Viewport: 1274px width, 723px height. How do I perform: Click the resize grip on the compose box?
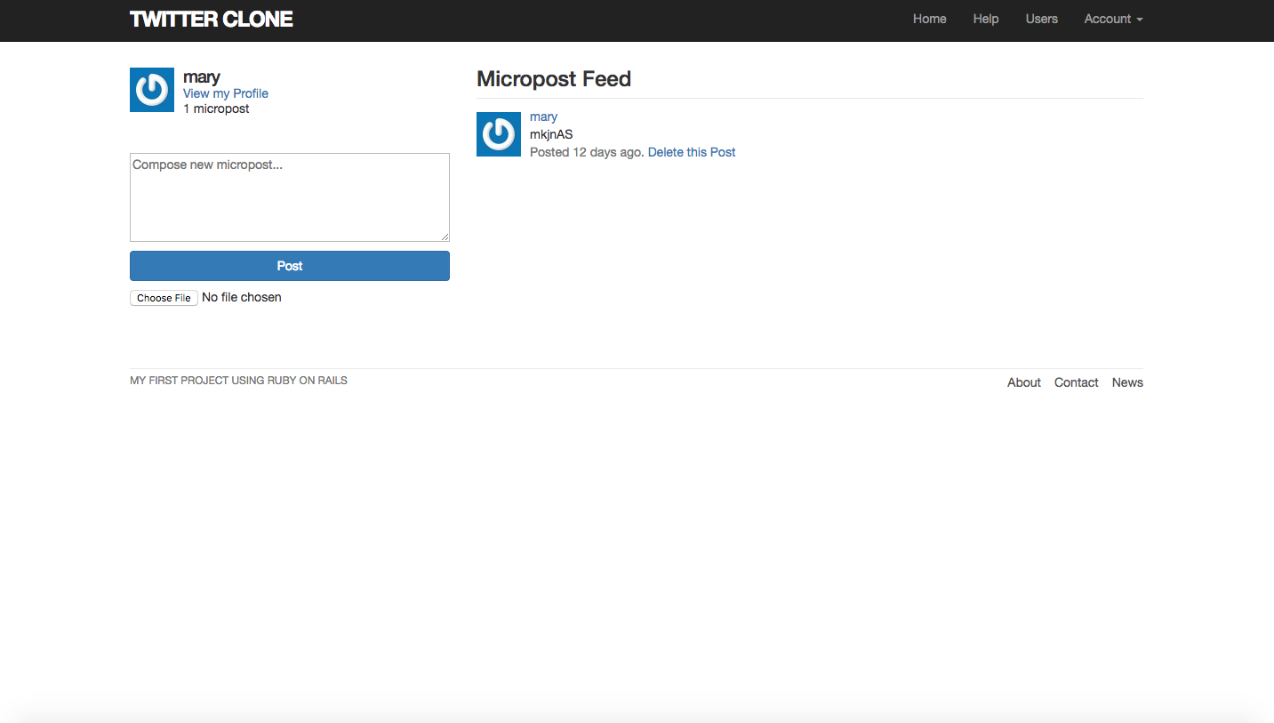(x=445, y=237)
